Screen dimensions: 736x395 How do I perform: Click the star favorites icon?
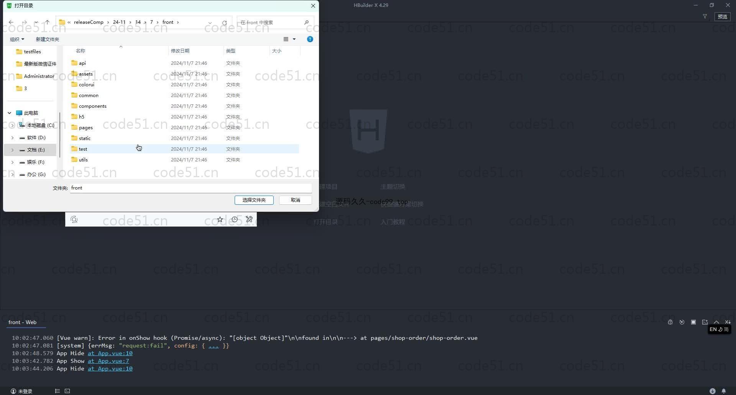220,219
